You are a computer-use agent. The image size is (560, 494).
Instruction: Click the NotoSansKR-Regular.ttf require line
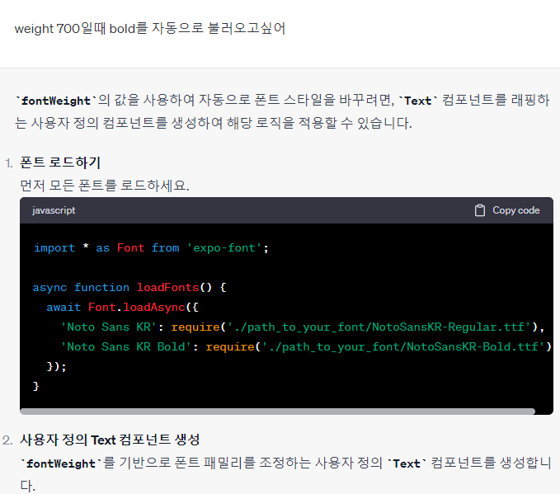pyautogui.click(x=302, y=327)
